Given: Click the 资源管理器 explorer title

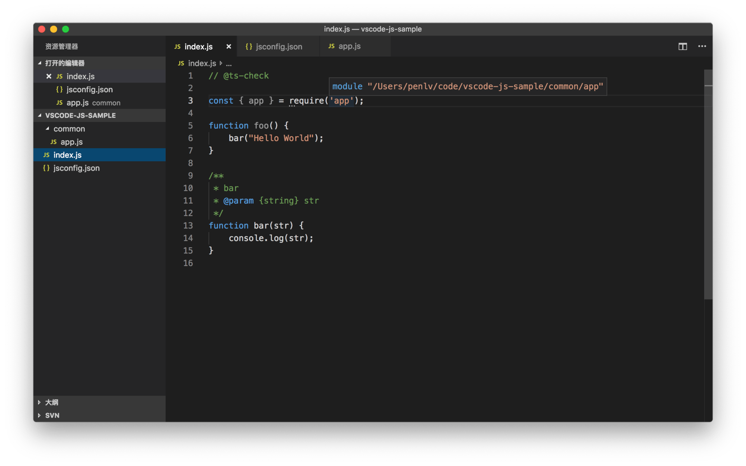Looking at the screenshot, I should pos(61,47).
